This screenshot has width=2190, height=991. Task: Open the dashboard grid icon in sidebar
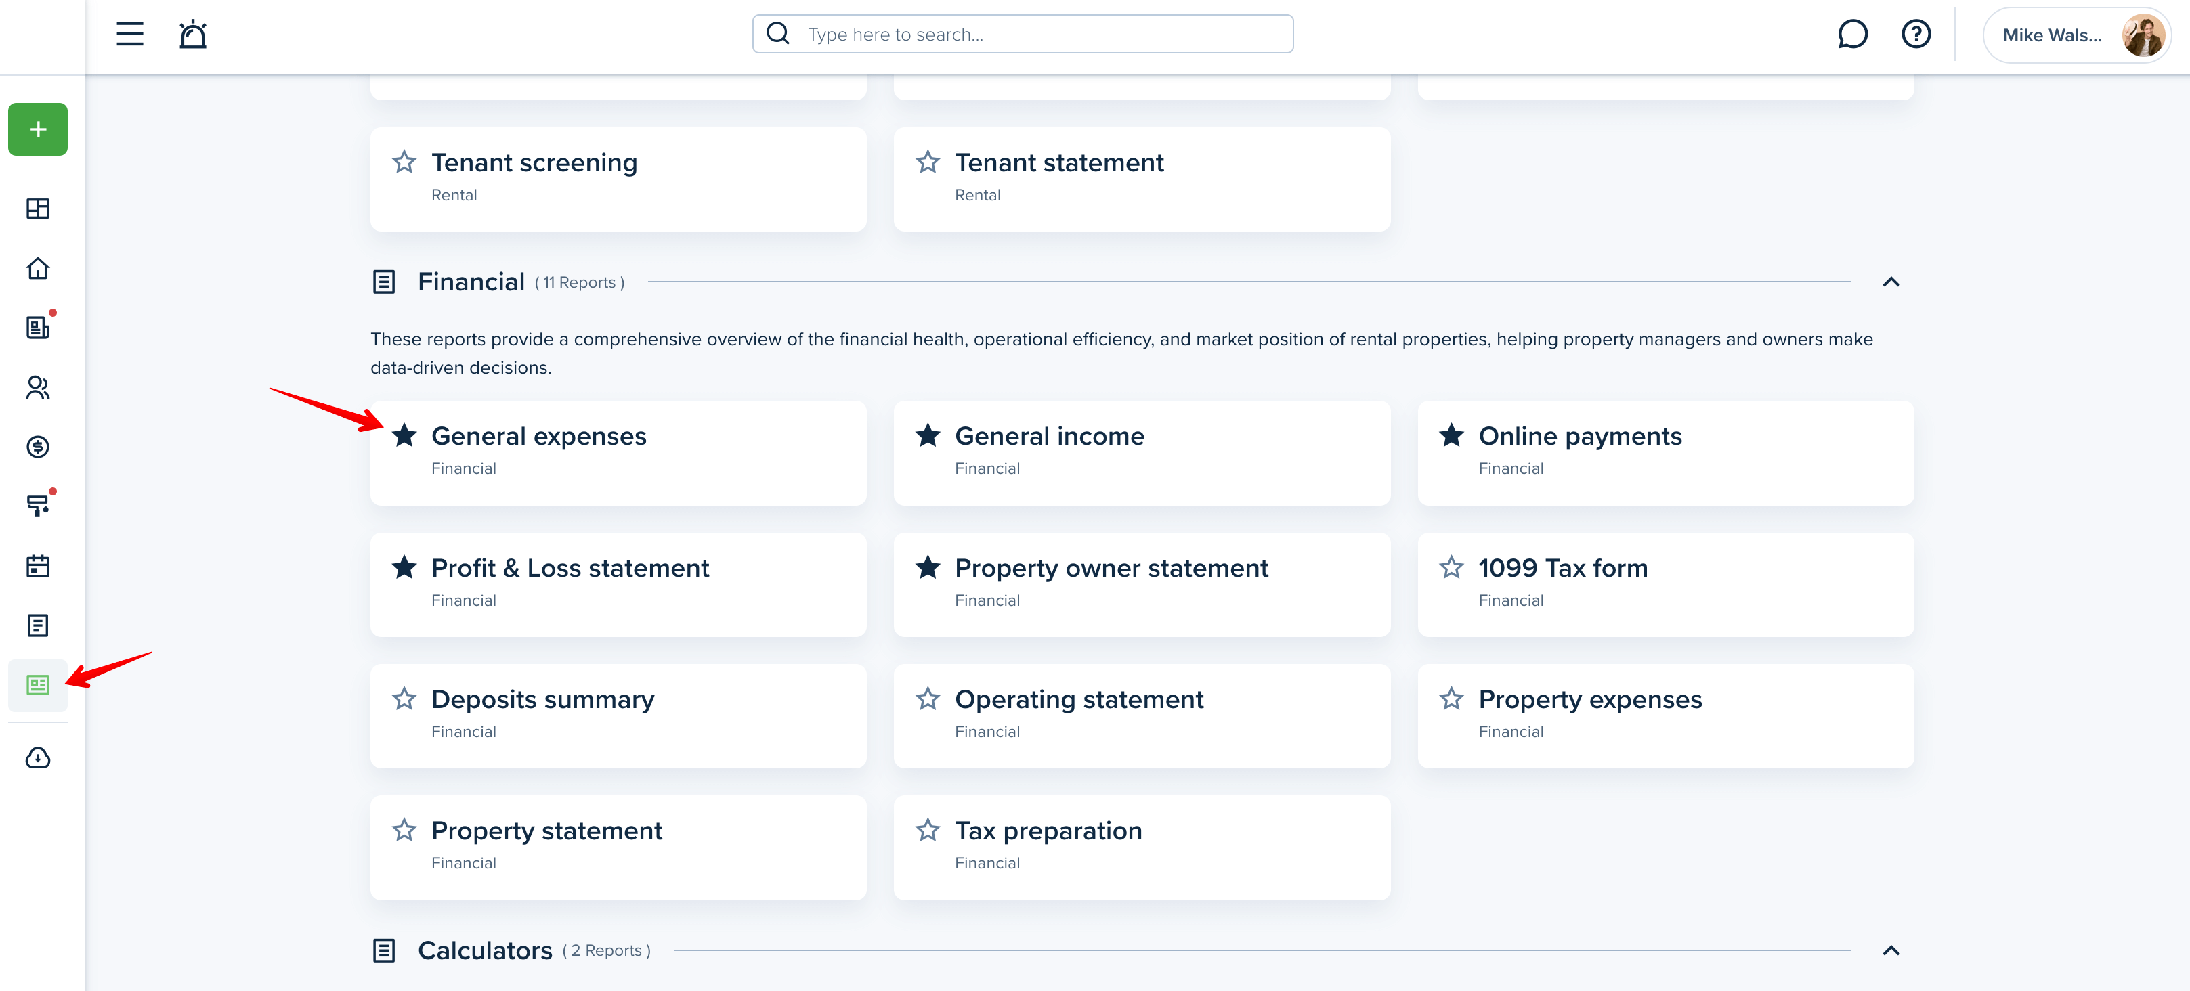click(38, 208)
